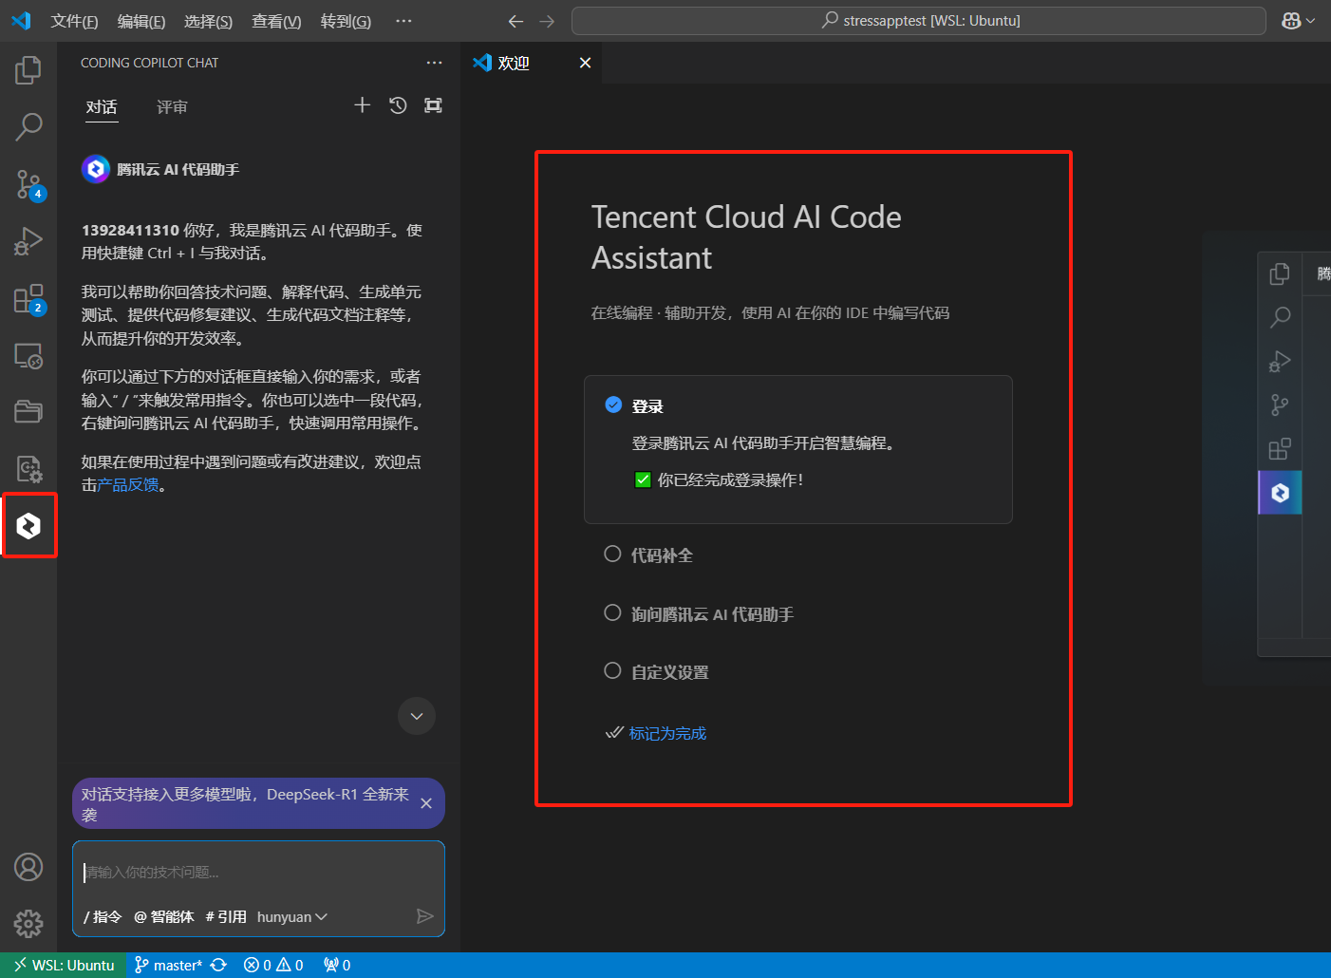
Task: Open Source Control view with 4 badge
Action: coord(28,184)
